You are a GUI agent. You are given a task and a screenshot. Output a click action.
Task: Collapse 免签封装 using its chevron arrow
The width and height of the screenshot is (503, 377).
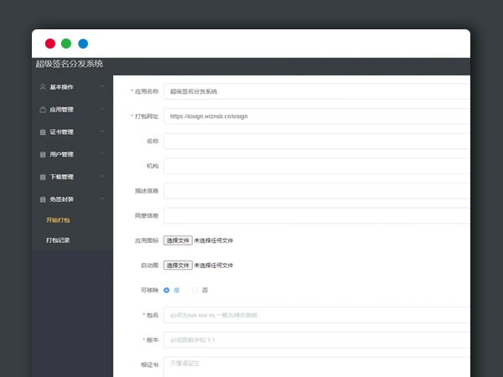[102, 199]
